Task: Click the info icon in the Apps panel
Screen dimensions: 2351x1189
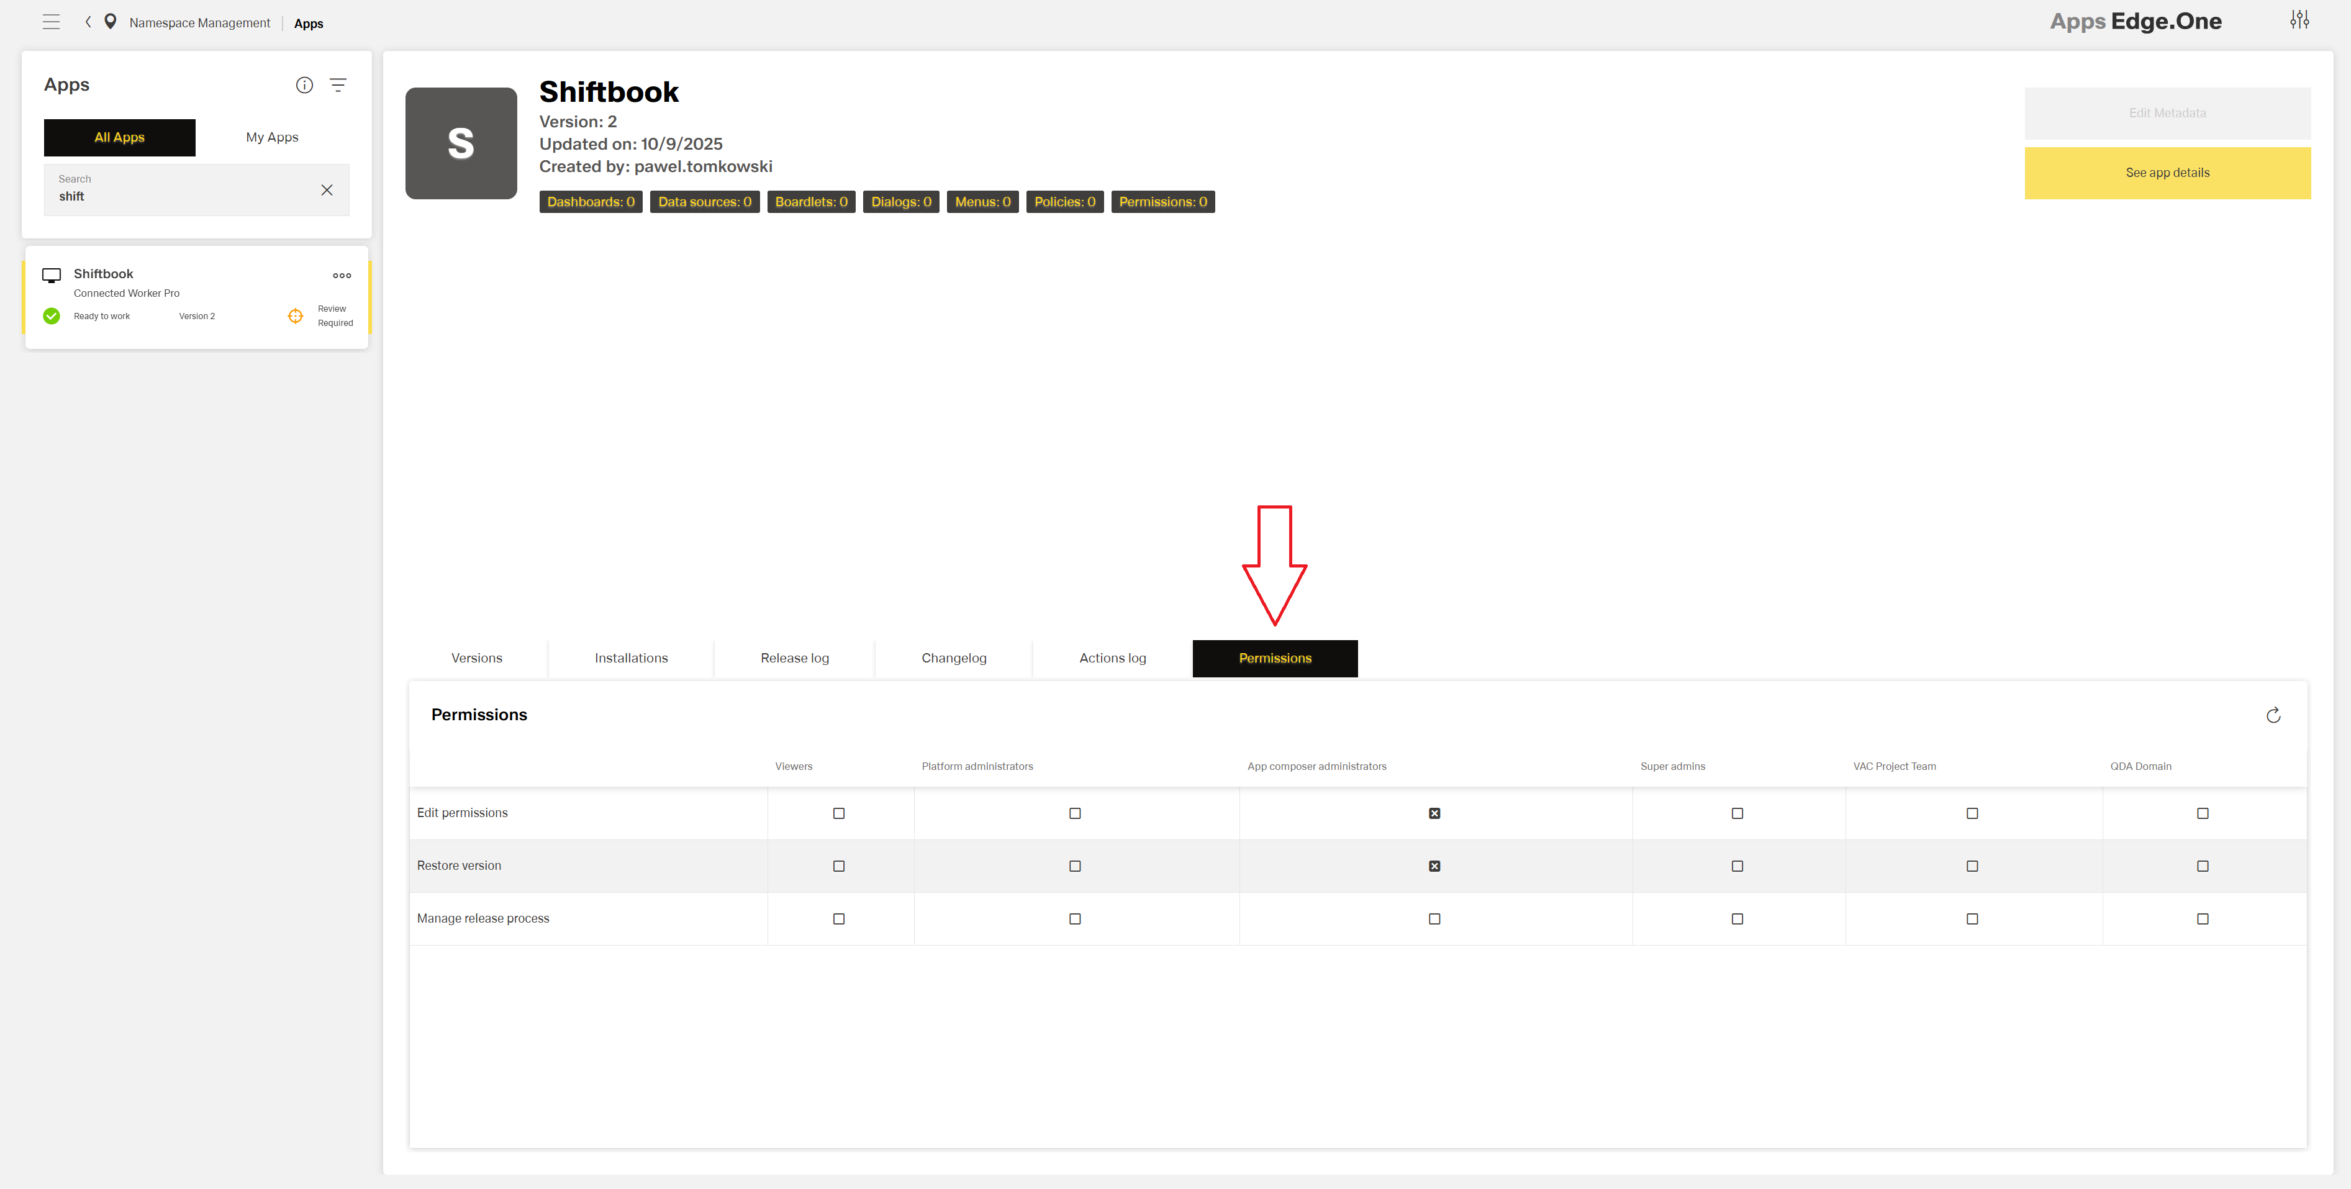Action: pyautogui.click(x=303, y=84)
